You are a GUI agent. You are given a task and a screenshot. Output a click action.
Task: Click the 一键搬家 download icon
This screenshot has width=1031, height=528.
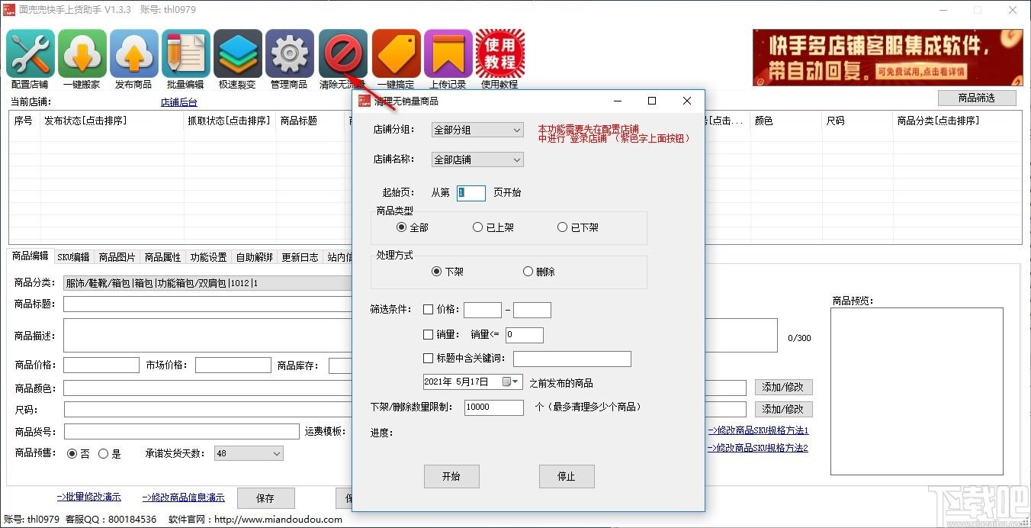coord(82,54)
